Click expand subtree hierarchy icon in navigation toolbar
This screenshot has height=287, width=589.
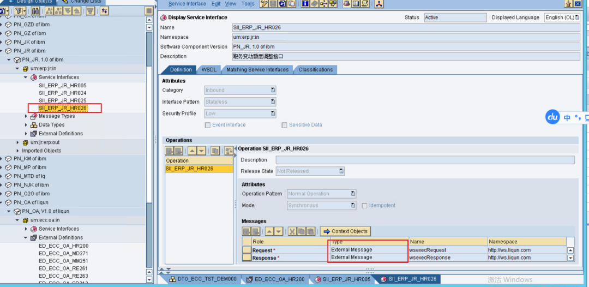pos(49,11)
